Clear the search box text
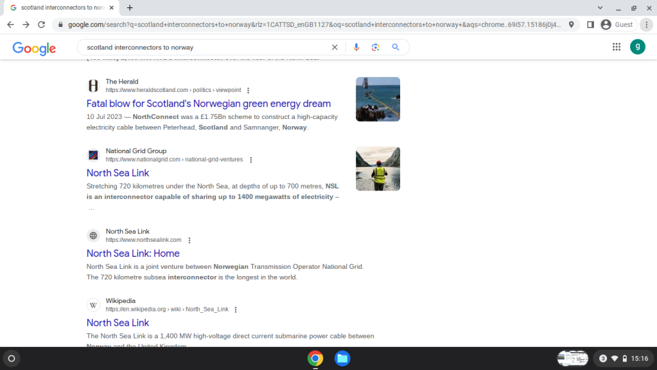Image resolution: width=657 pixels, height=370 pixels. 334,47
